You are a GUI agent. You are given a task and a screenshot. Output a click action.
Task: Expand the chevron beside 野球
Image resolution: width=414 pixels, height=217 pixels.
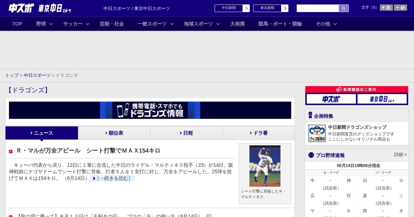pos(51,24)
